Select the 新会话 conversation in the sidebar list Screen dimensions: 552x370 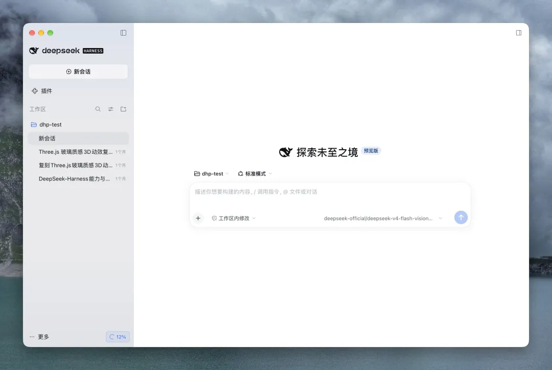tap(78, 138)
